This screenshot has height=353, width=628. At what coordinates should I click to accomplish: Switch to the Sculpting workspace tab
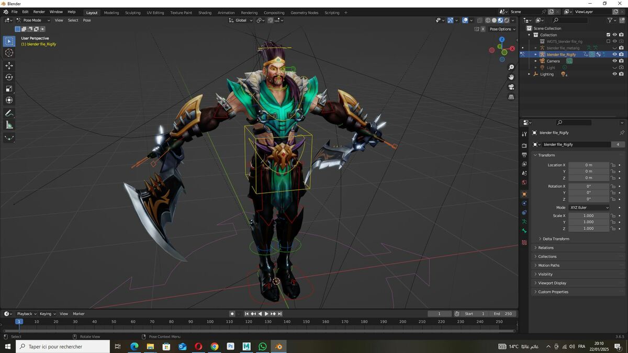(132, 13)
